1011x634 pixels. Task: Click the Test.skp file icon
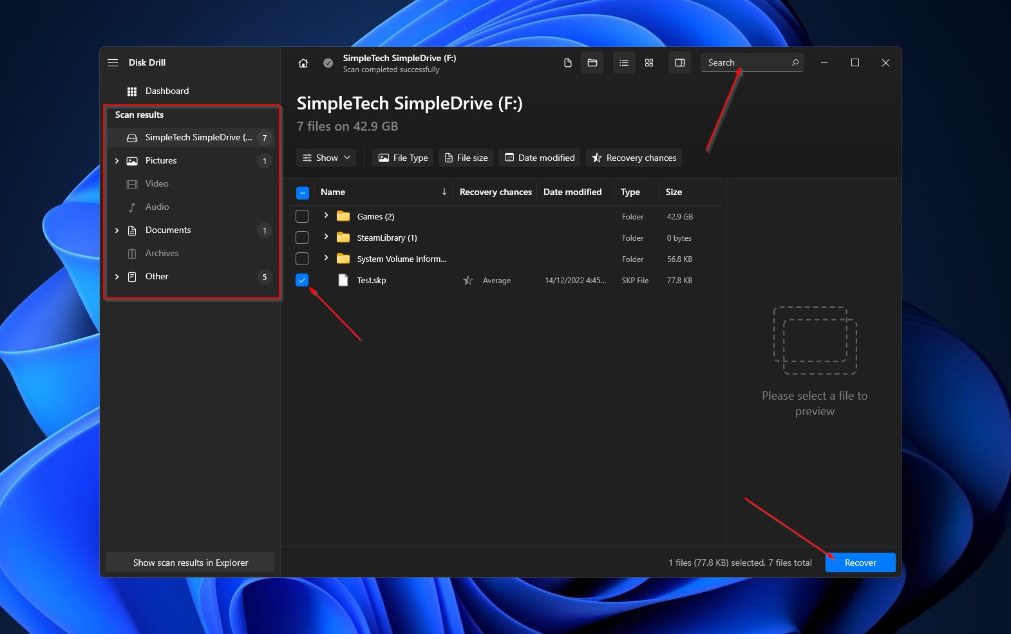click(x=343, y=280)
